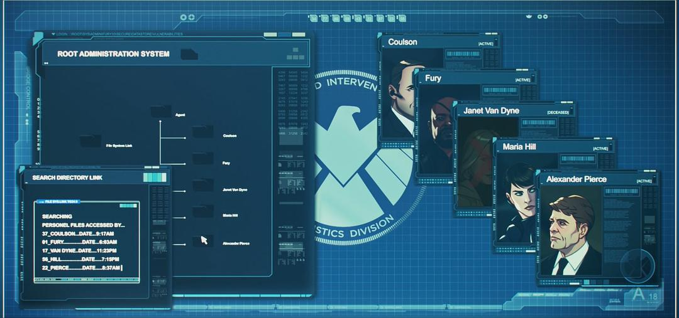Click the File System Link folder icon
Image resolution: width=679 pixels, height=318 pixels.
[x=90, y=141]
